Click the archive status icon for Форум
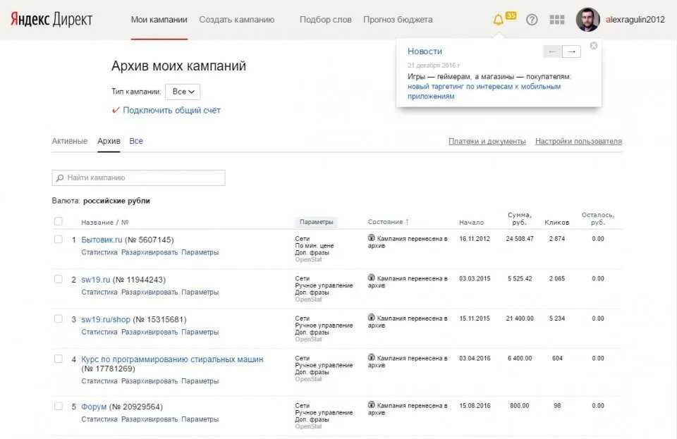This screenshot has height=439, width=677. tap(372, 404)
